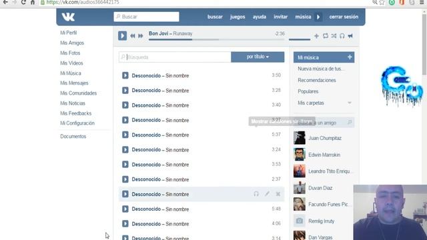Click headphones icon on highlighted track
427x240 pixels.
click(256, 194)
